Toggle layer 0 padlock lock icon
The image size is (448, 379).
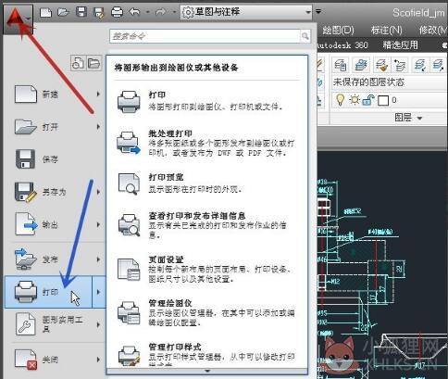[368, 100]
